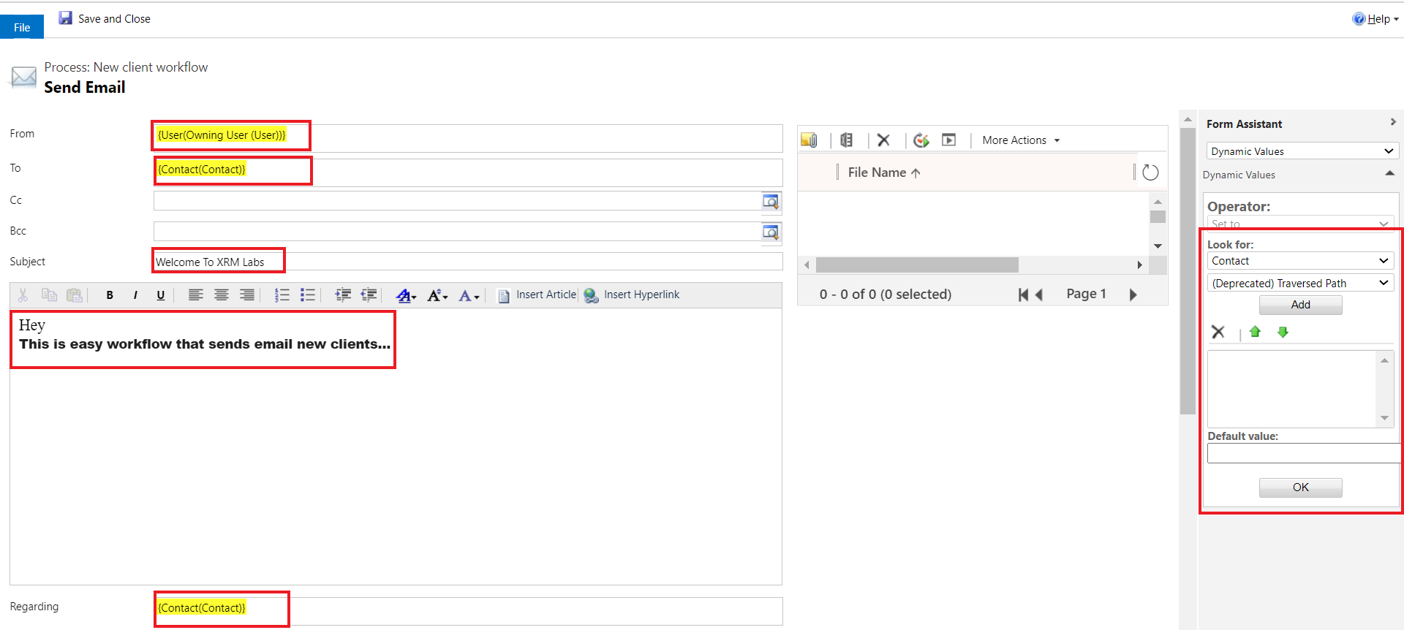Toggle bold formatting
The height and width of the screenshot is (630, 1404).
110,295
